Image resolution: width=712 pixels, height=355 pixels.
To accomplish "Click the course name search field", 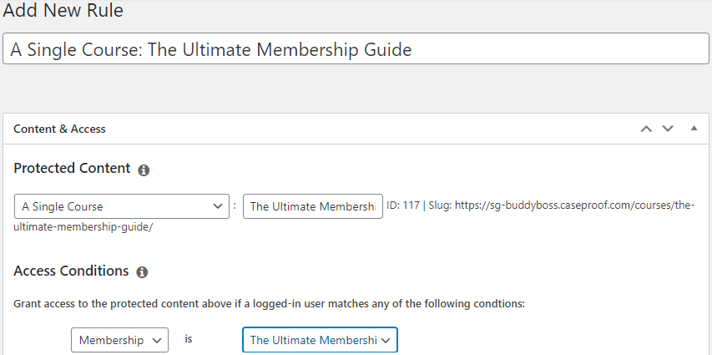I will coord(312,206).
